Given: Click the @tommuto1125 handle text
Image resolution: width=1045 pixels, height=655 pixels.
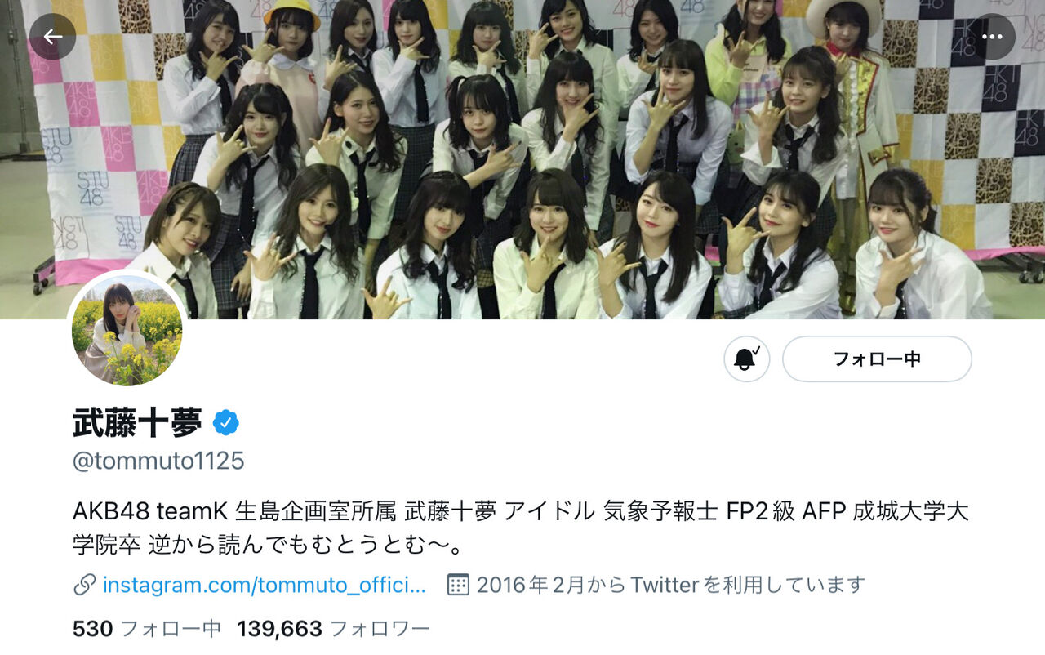Looking at the screenshot, I should [x=158, y=461].
